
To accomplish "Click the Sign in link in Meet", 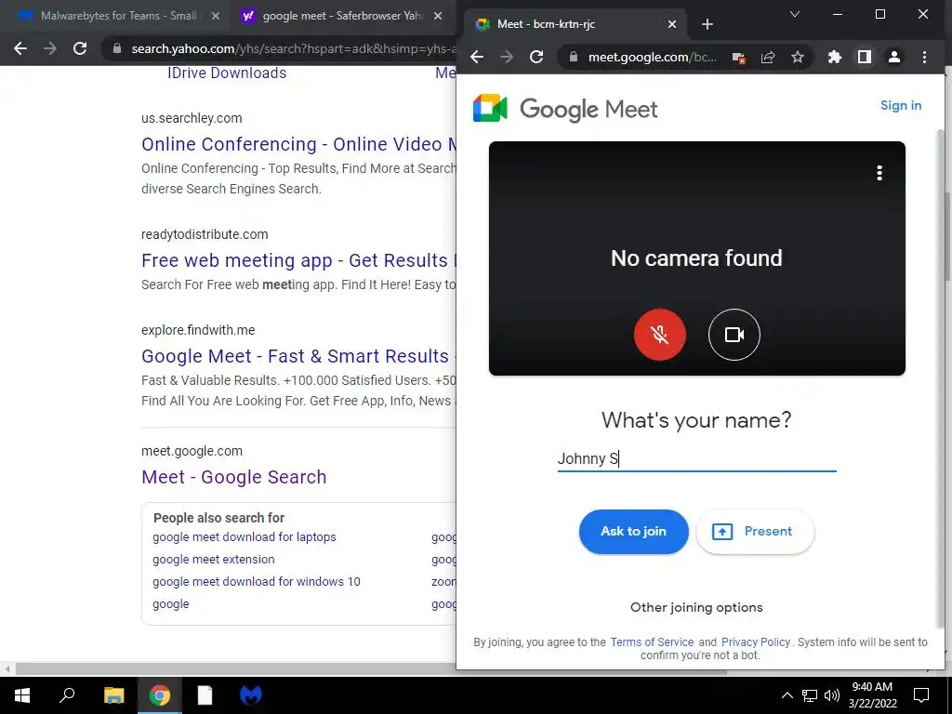I will click(900, 106).
